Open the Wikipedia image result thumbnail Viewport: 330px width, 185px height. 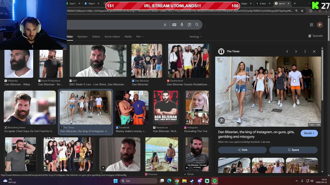click(x=19, y=64)
